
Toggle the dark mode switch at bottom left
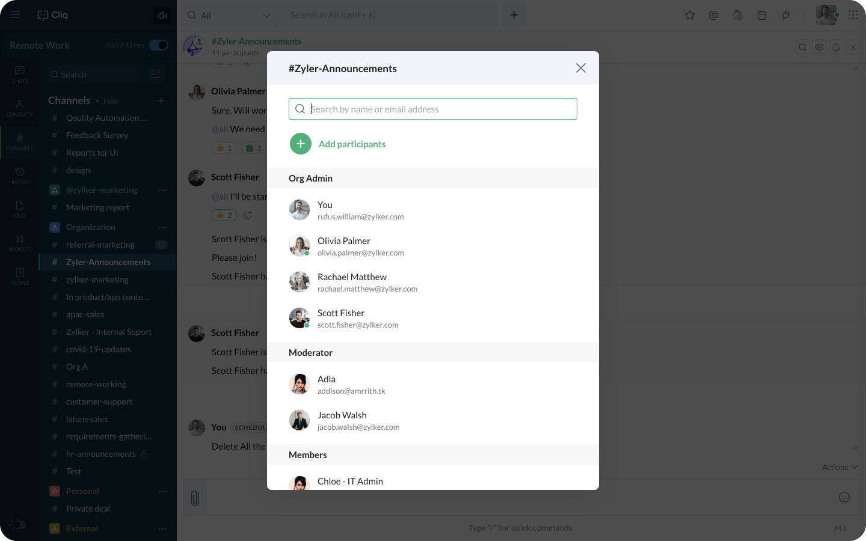coord(17,524)
